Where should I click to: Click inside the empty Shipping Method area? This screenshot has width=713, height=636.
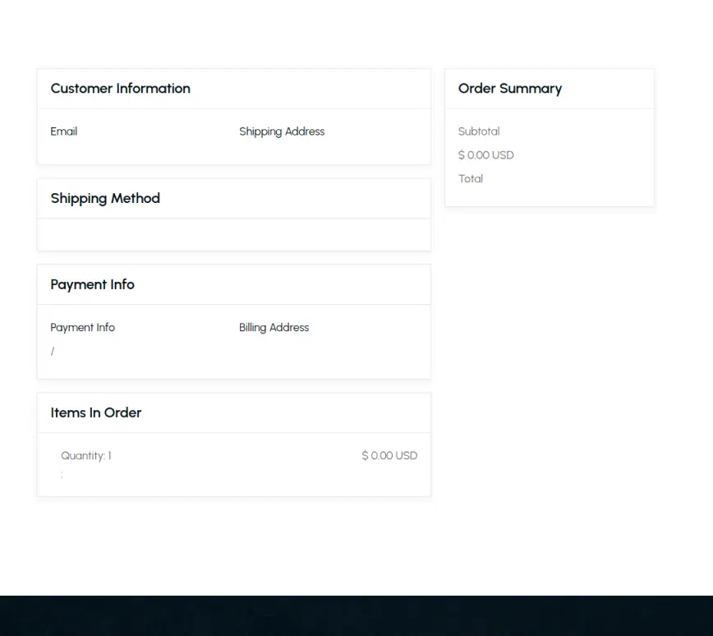[x=233, y=234]
